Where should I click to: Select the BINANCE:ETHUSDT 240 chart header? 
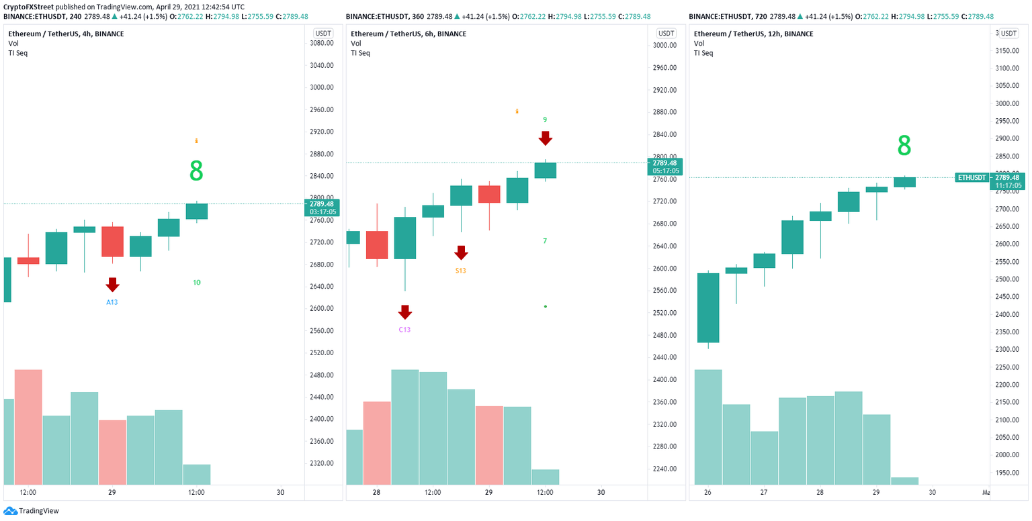click(x=40, y=16)
